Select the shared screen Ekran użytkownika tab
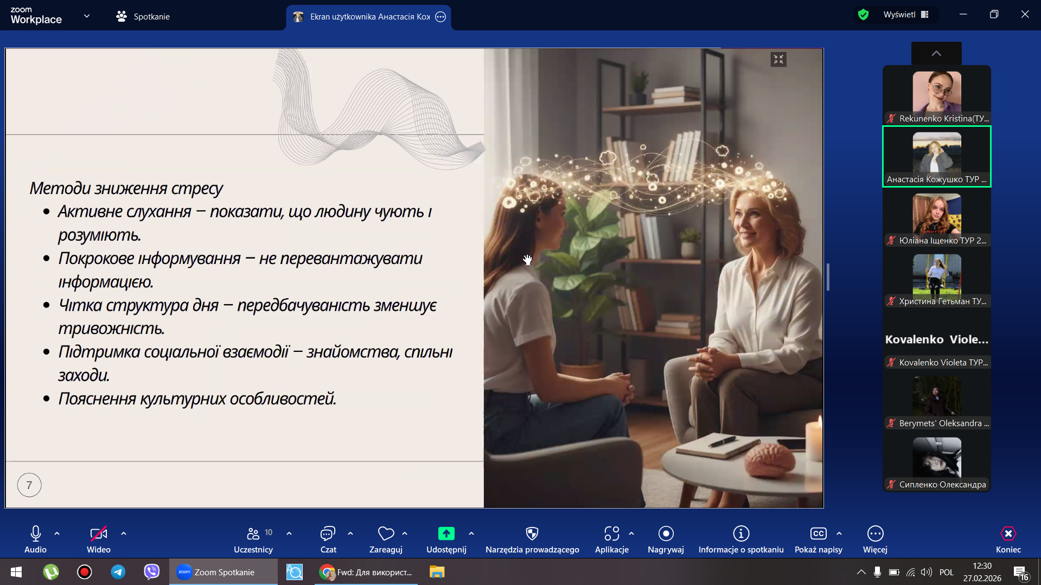The height and width of the screenshot is (585, 1041). click(369, 17)
